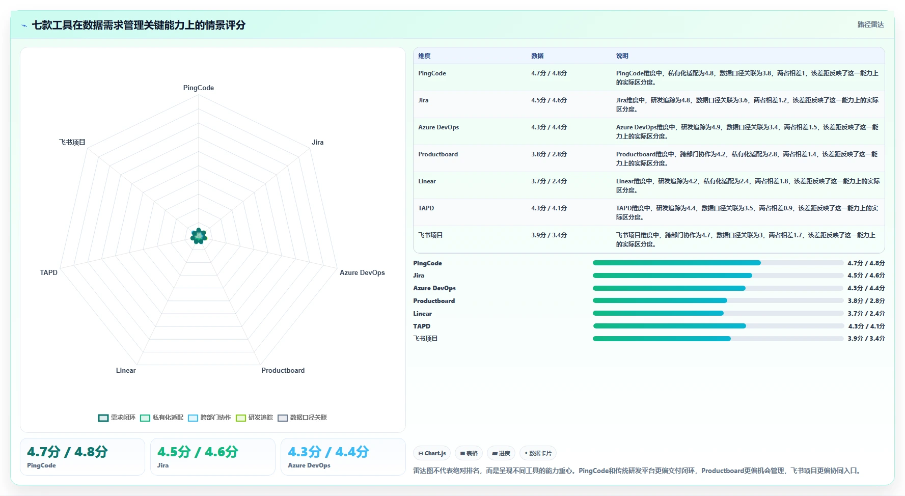Click the PingCode description text in the table
This screenshot has width=905, height=496.
point(747,78)
